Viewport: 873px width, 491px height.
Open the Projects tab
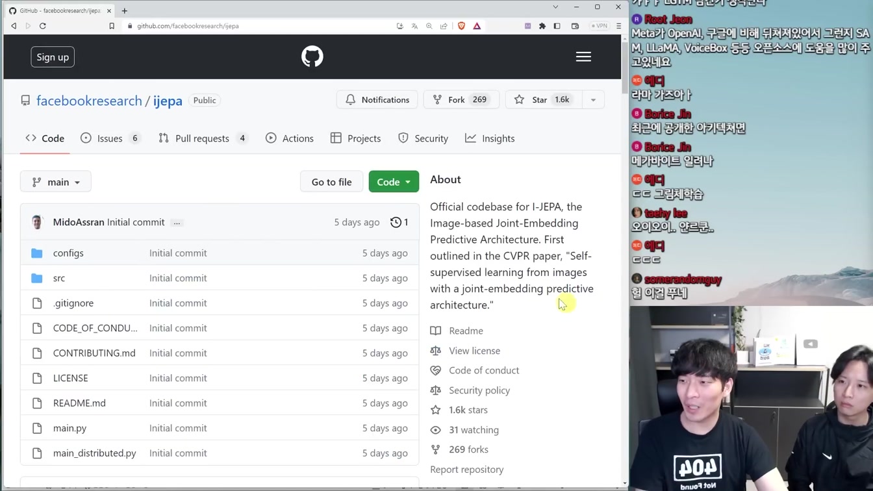(356, 138)
